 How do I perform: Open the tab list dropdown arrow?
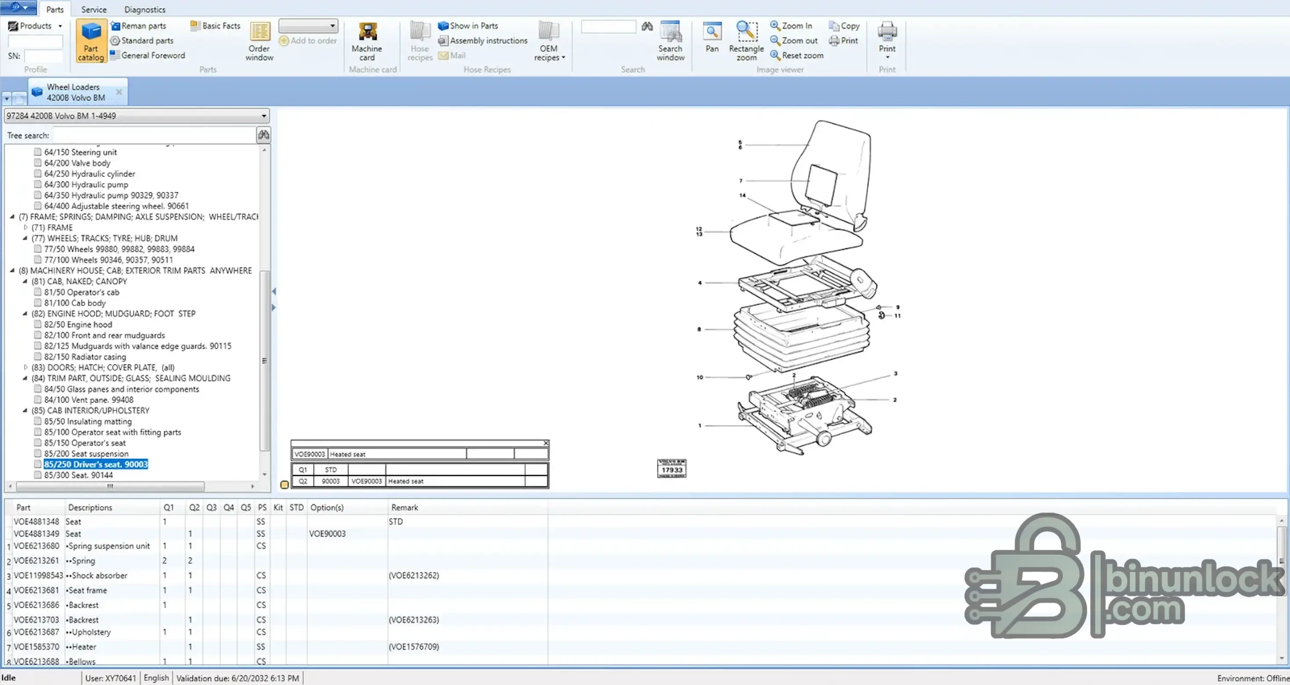pyautogui.click(x=7, y=98)
